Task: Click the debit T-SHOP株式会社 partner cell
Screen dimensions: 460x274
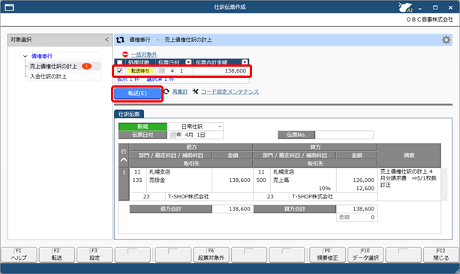Action: 188,197
